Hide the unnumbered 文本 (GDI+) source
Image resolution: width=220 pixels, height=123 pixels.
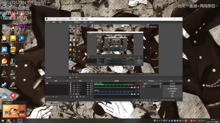coord(88,92)
